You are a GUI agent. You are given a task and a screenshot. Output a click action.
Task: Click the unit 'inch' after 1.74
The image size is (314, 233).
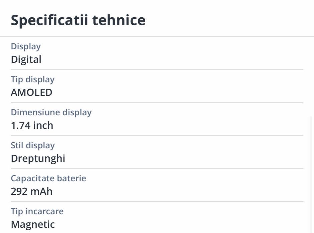click(x=43, y=125)
